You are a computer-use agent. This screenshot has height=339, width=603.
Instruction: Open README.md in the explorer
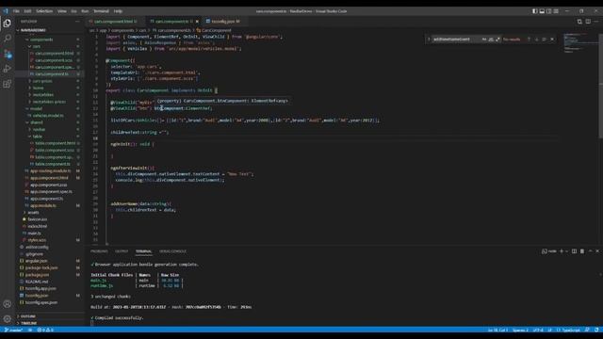click(37, 282)
